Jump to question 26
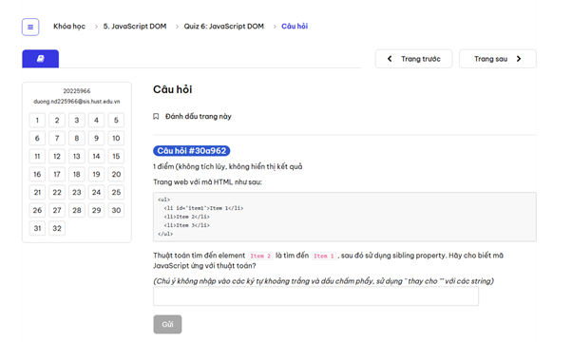This screenshot has width=572, height=342. click(x=37, y=210)
